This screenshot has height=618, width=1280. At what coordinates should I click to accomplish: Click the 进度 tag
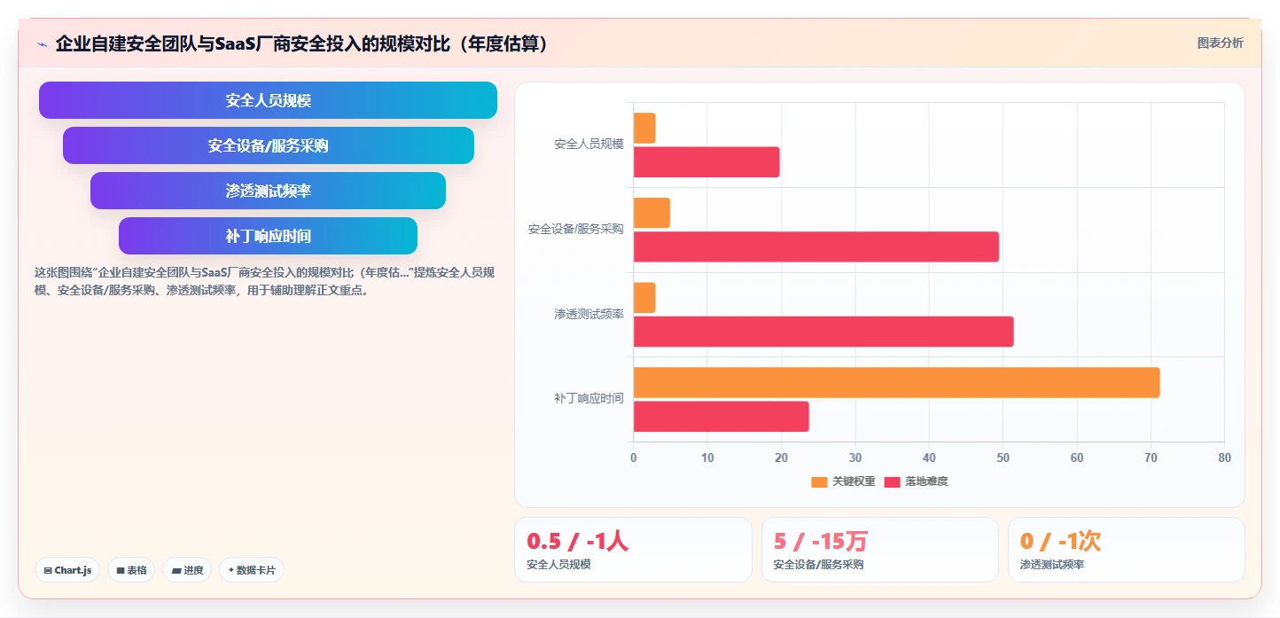click(x=187, y=570)
